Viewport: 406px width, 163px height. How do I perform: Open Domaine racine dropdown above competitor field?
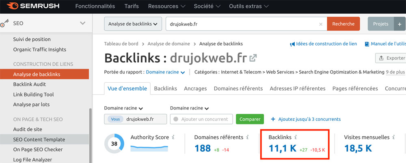click(190, 108)
